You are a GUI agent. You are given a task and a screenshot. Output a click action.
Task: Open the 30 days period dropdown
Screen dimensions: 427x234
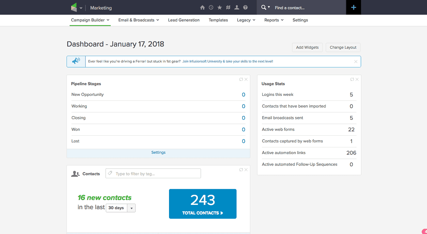[x=121, y=208]
